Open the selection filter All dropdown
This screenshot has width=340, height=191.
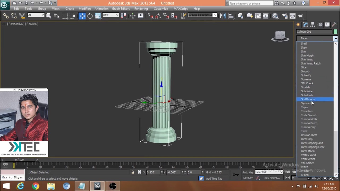coord(36,15)
